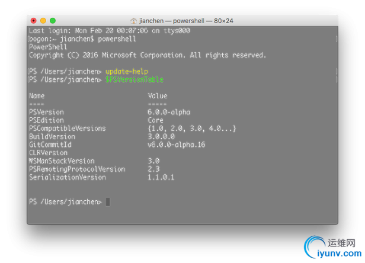The image size is (365, 263).
Task: Click the green '$PSVersionTable' command
Action: 135,79
